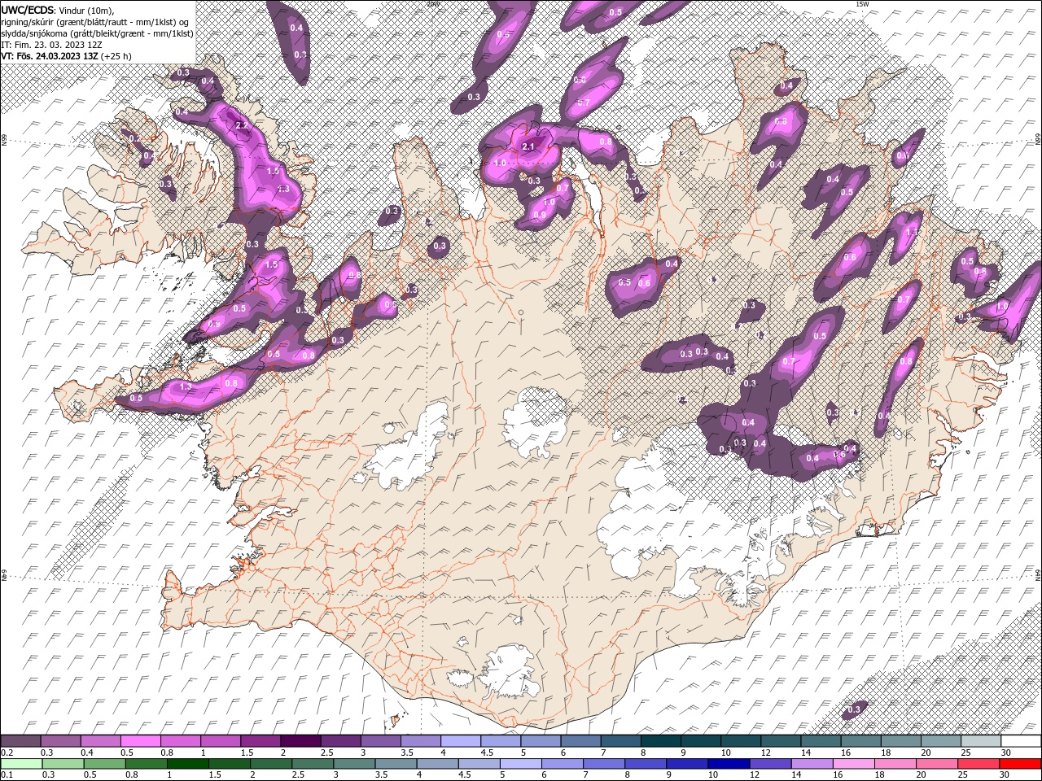Click the bottom legend swatch between 25 and 30
The height and width of the screenshot is (781, 1042).
click(x=979, y=764)
